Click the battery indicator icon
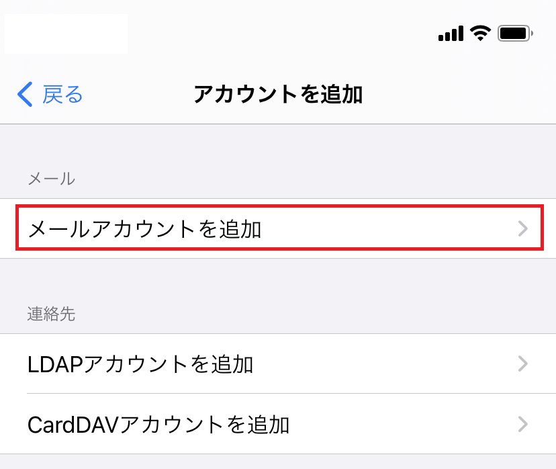 515,33
